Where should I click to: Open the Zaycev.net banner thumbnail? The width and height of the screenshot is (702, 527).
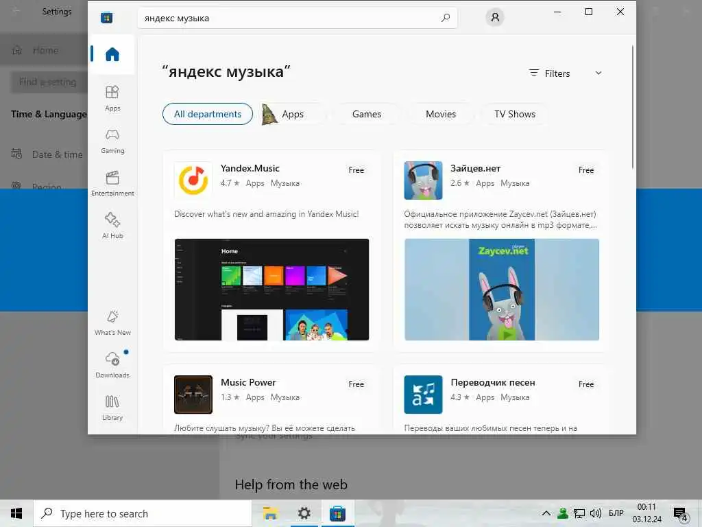(502, 290)
